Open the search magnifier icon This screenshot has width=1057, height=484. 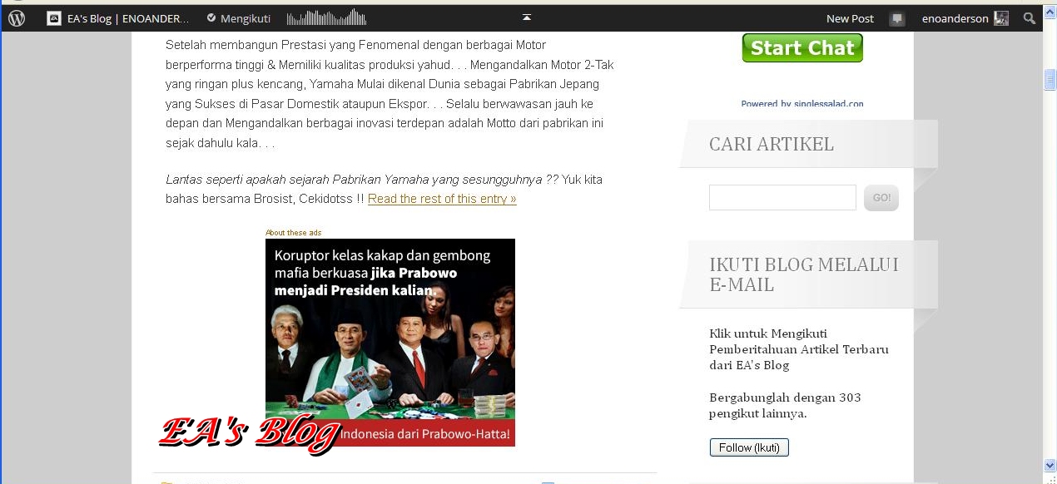[x=1030, y=18]
